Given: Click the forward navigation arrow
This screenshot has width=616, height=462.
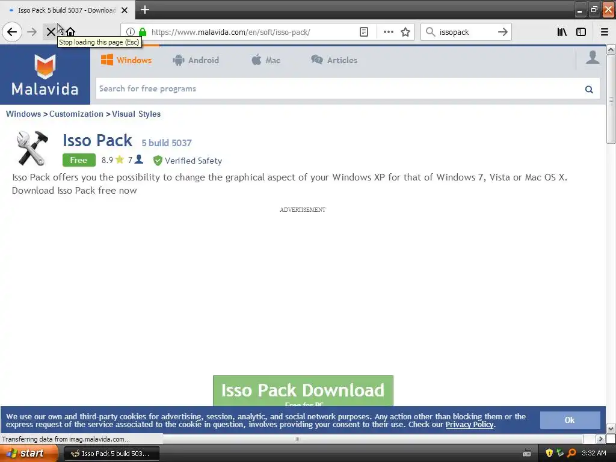Looking at the screenshot, I should pos(32,32).
